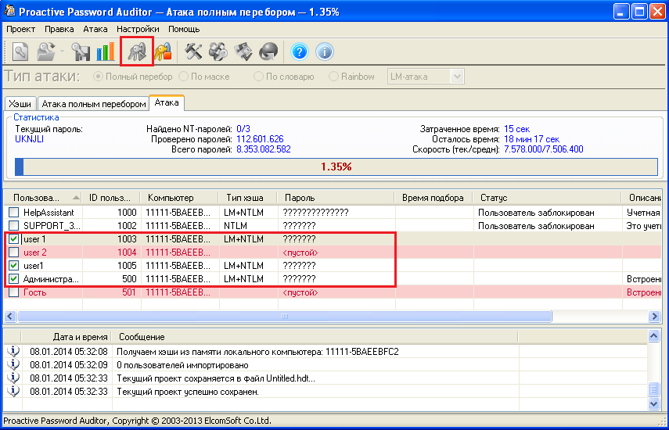Screen dimensions: 669x430
Task: Check the HelpAssistant user checkbox
Action: 13,213
